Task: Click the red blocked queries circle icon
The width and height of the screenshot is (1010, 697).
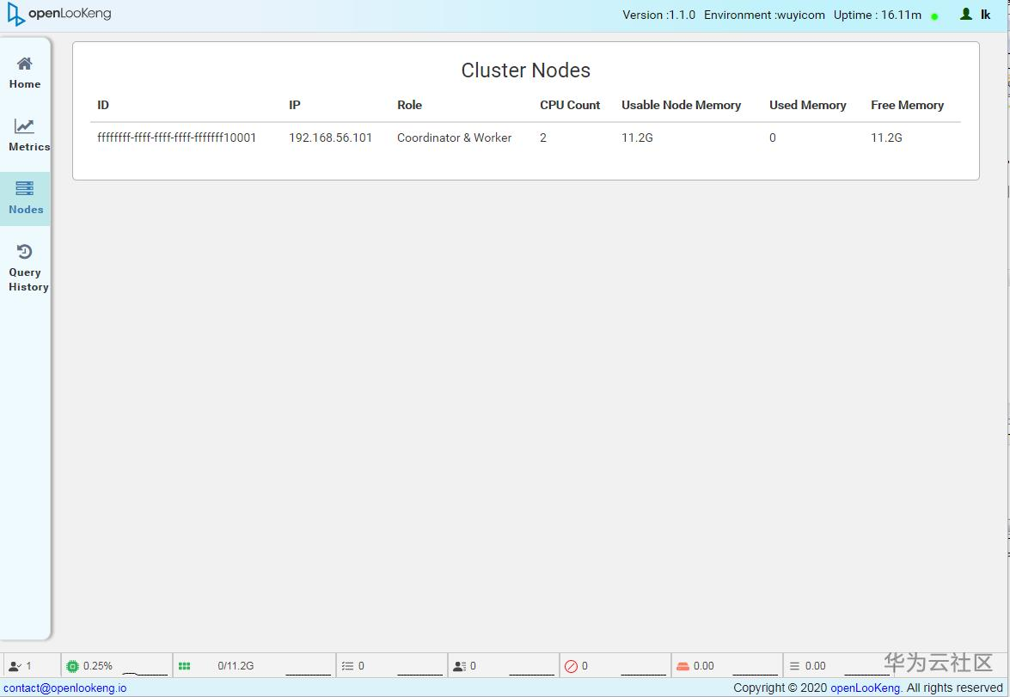Action: (571, 666)
